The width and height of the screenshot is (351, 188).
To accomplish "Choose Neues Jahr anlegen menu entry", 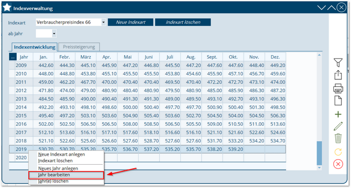I will (58, 168).
